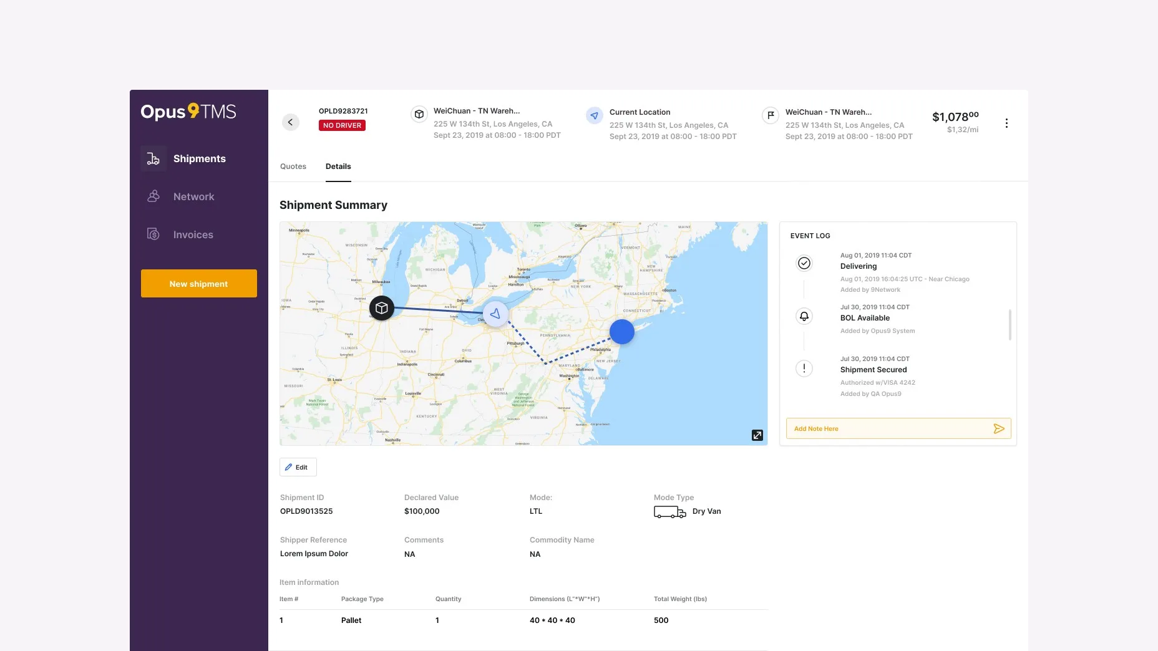Click the Package Type column header
The image size is (1158, 651).
pos(362,599)
